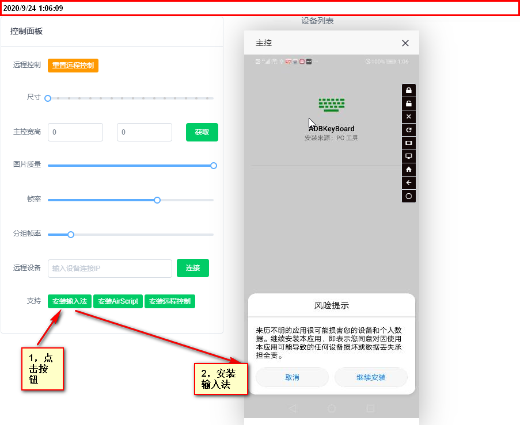Click the refresh icon in side toolbar

409,130
